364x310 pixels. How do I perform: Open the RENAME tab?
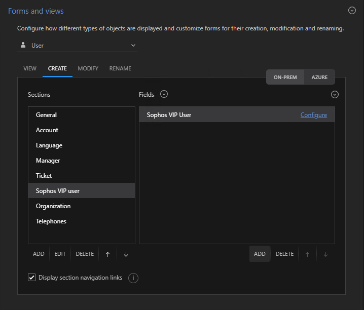pyautogui.click(x=120, y=68)
